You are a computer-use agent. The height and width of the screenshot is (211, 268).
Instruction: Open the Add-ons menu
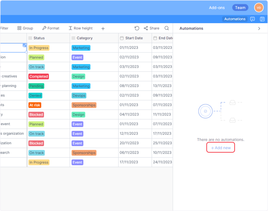[x=217, y=8]
